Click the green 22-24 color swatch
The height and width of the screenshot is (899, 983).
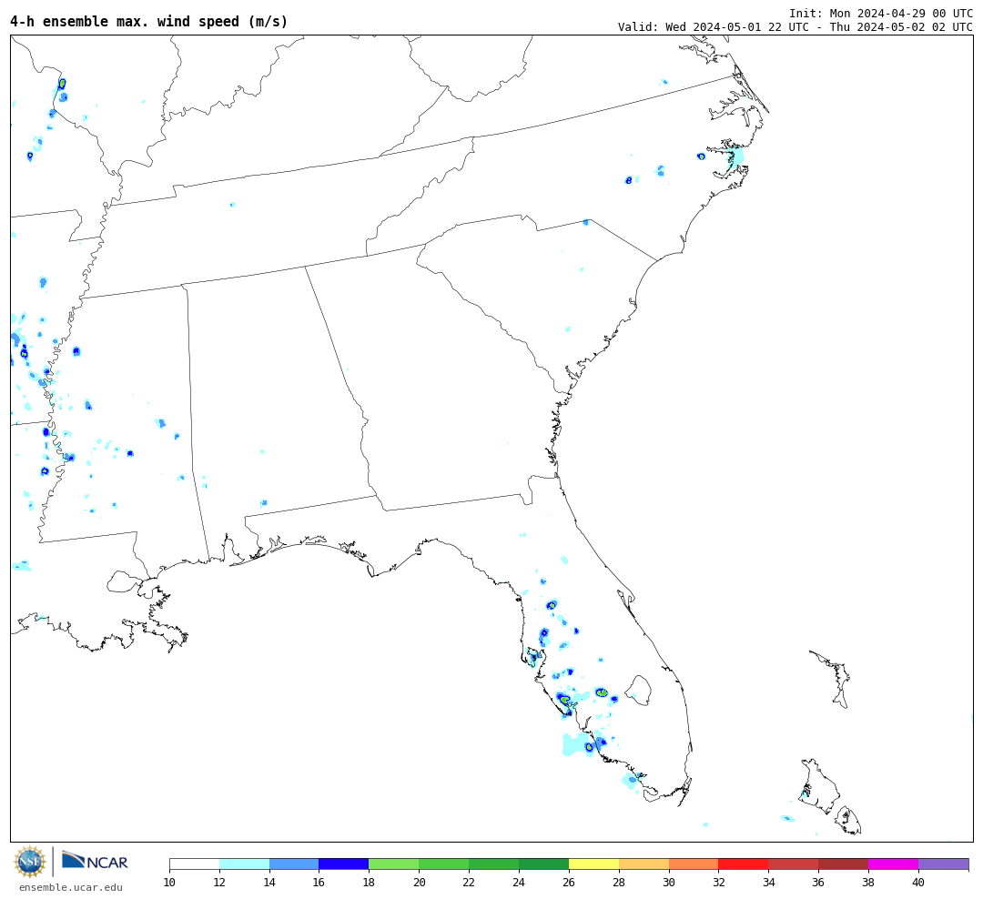tap(494, 864)
